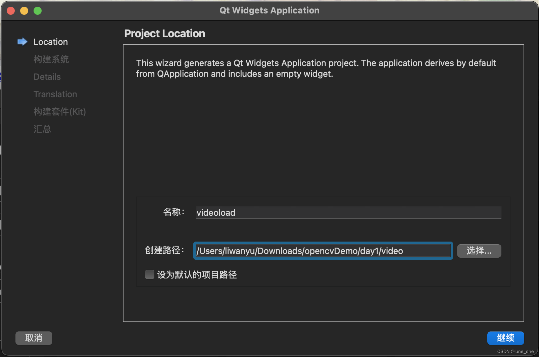Click 选择... to browse for a folder

click(479, 251)
